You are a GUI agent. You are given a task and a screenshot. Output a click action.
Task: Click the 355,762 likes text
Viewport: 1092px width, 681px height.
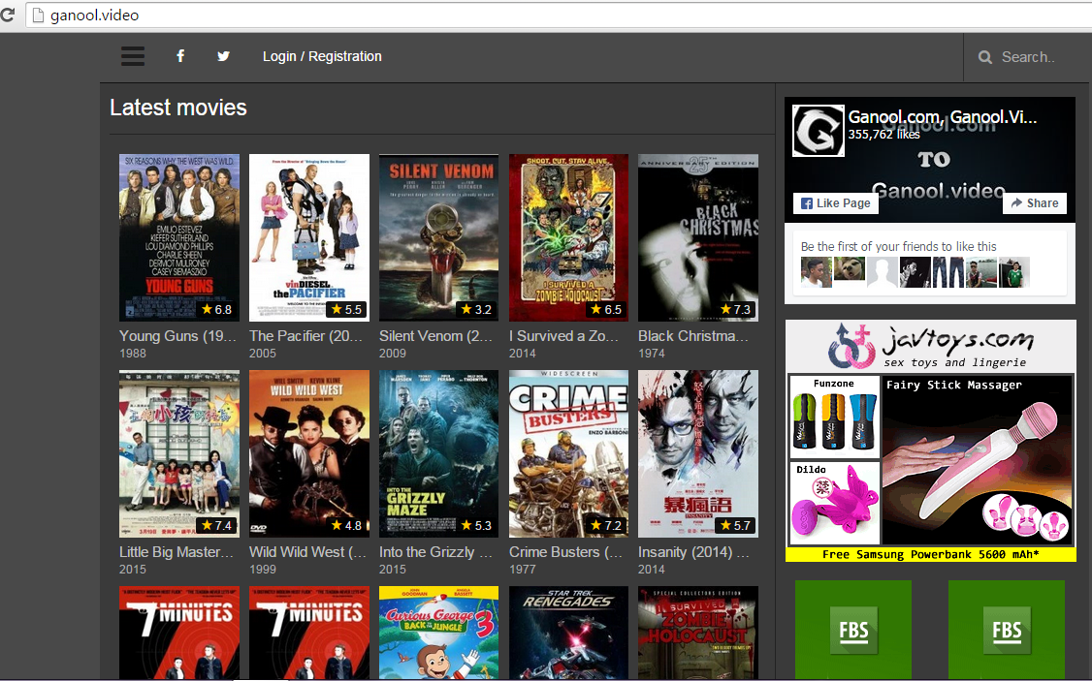pos(883,135)
